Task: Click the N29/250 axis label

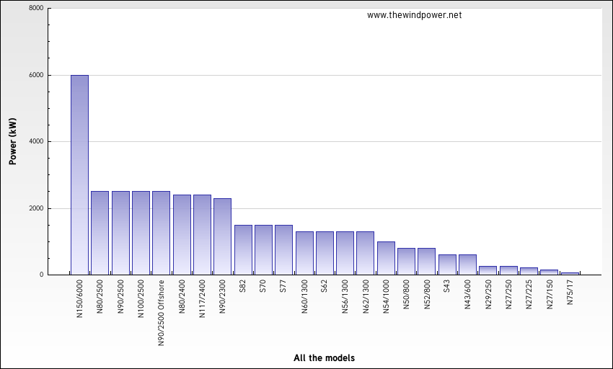Action: point(488,294)
